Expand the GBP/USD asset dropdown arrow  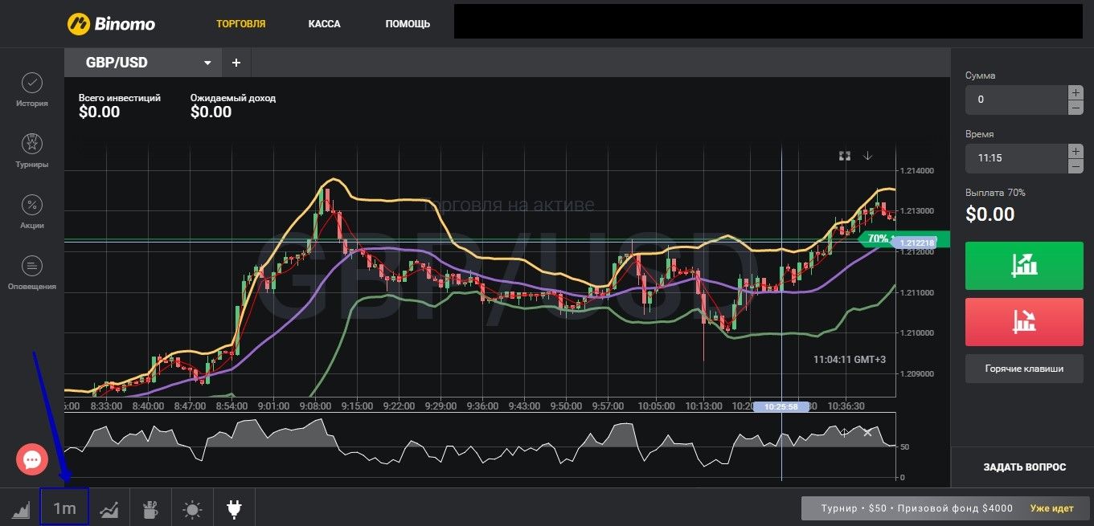207,63
